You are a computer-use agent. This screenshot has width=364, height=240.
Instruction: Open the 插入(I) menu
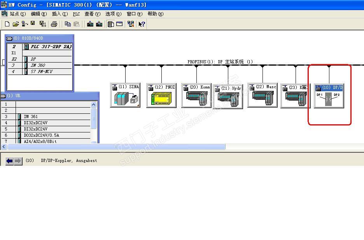click(x=59, y=14)
